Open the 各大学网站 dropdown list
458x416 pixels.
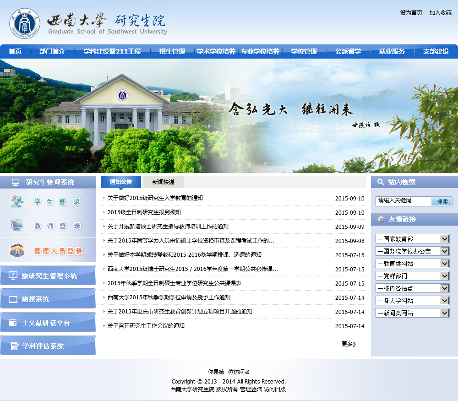(x=413, y=301)
